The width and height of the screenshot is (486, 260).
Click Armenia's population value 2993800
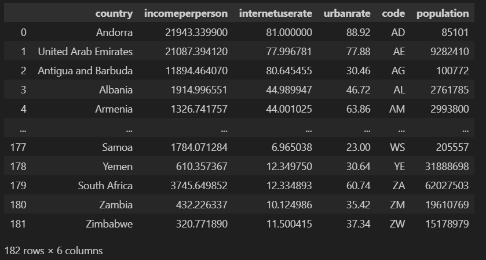(x=450, y=109)
